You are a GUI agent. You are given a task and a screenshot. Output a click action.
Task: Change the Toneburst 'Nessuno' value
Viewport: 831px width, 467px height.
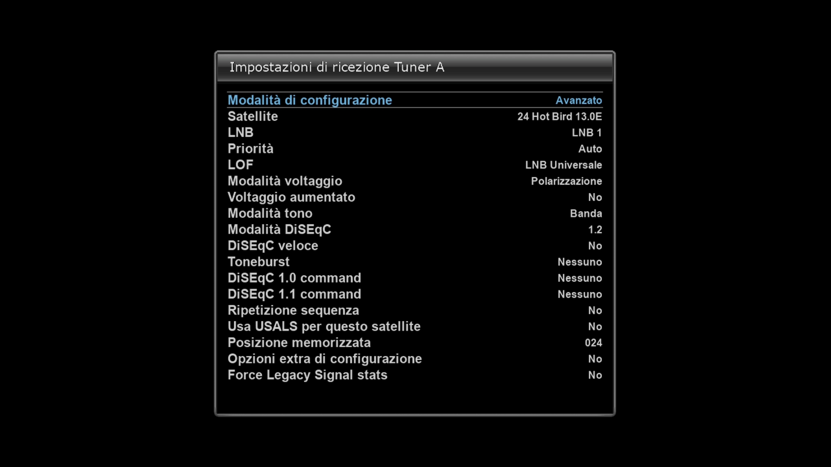click(x=580, y=262)
